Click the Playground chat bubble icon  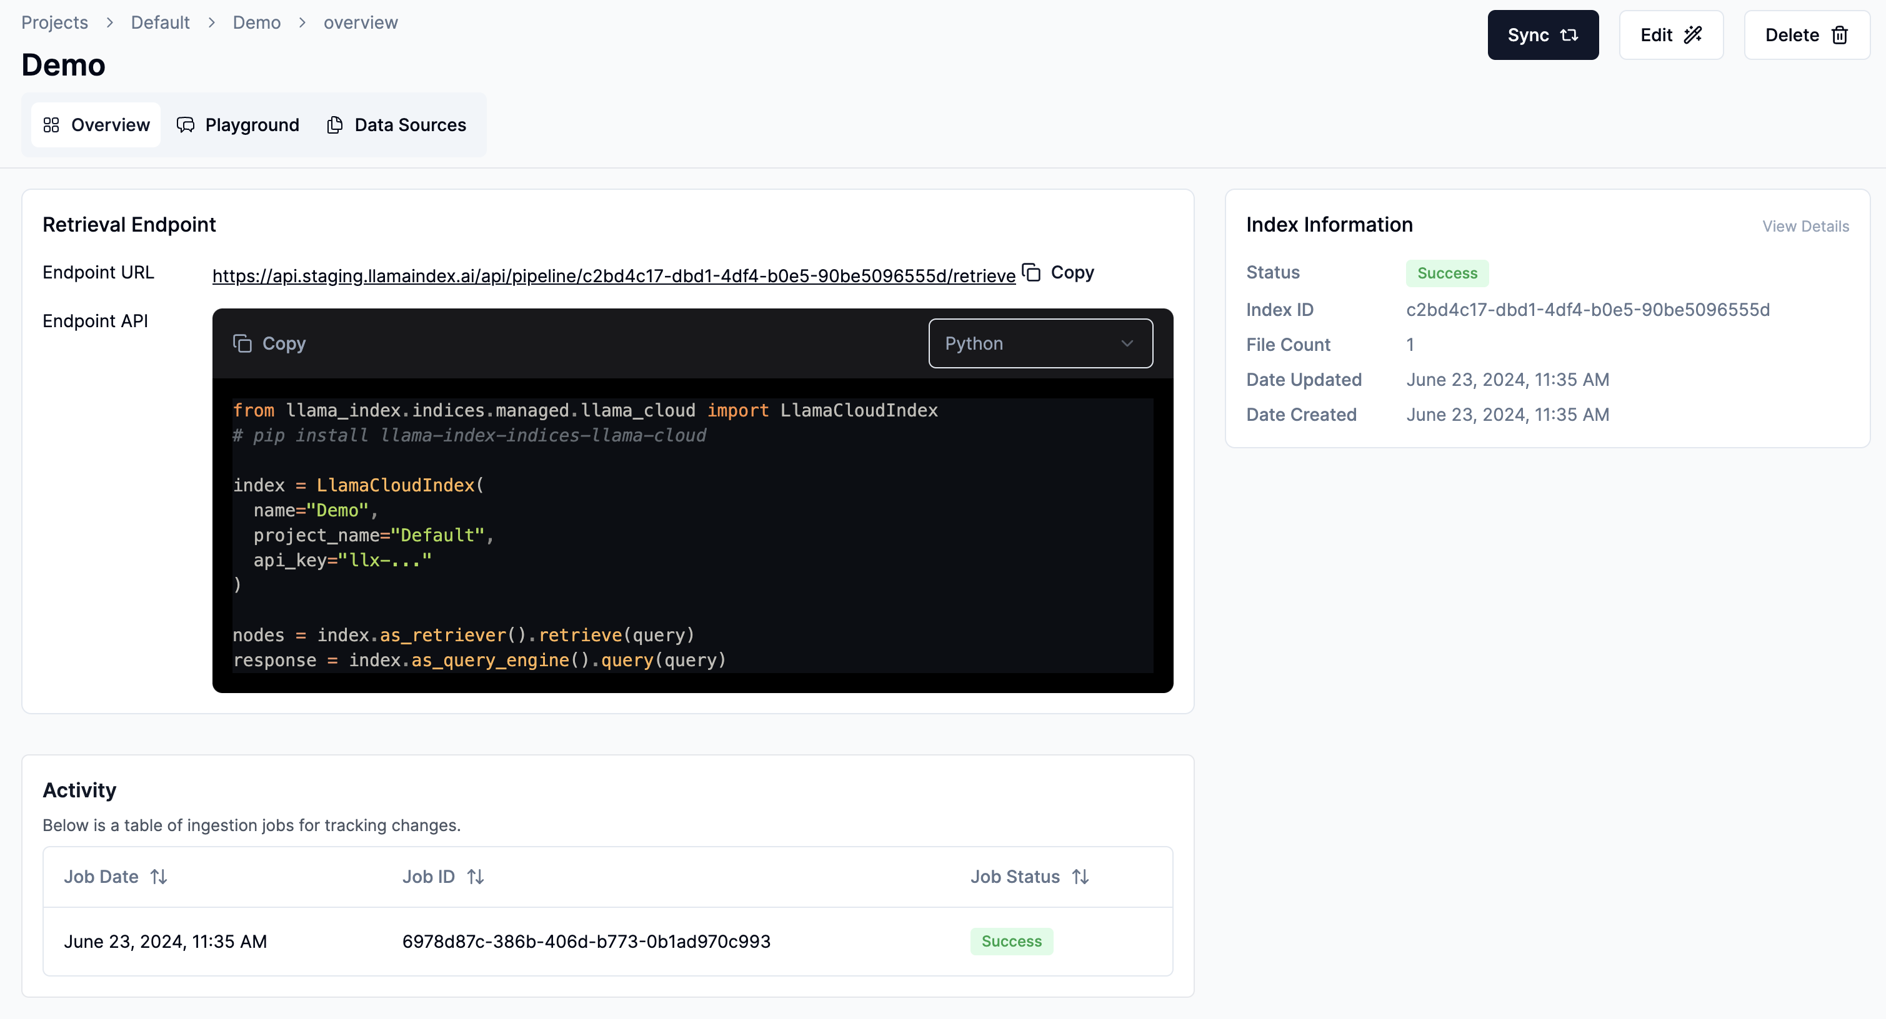tap(186, 125)
